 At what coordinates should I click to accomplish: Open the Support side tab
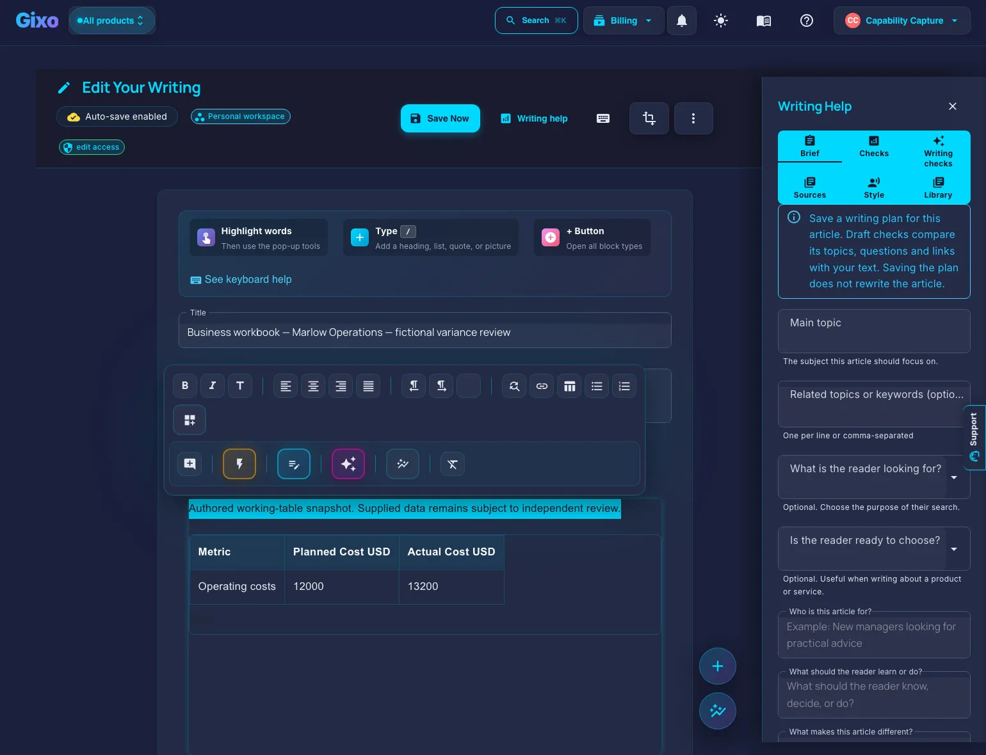[x=974, y=438]
